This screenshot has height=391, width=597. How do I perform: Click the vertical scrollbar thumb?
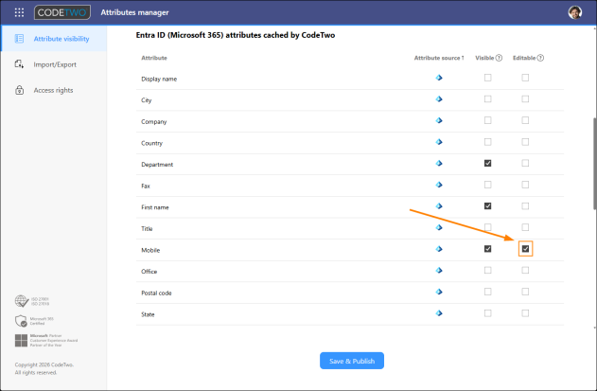[x=594, y=164]
